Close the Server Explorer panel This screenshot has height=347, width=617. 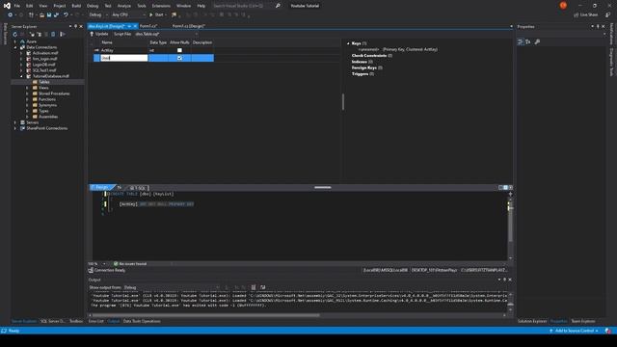pos(81,26)
